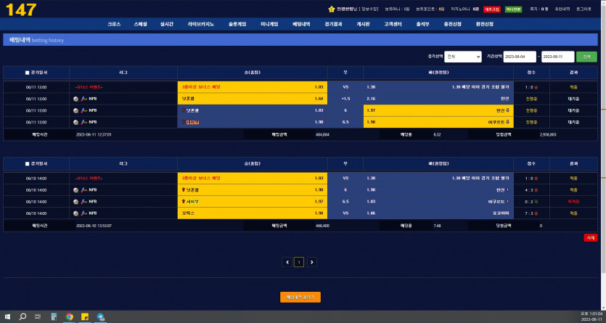Image resolution: width=606 pixels, height=323 pixels.
Task: Open Telegram from the taskbar
Action: pyautogui.click(x=101, y=317)
